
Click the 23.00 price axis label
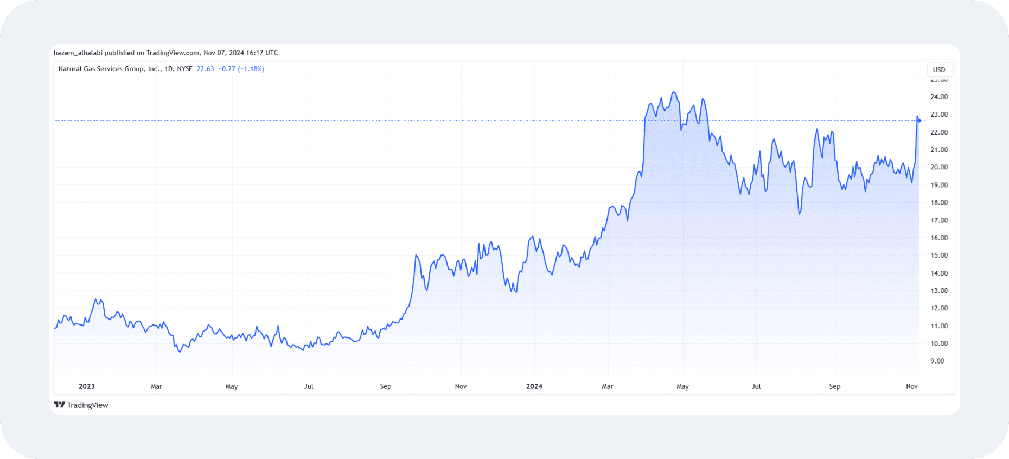coord(939,114)
